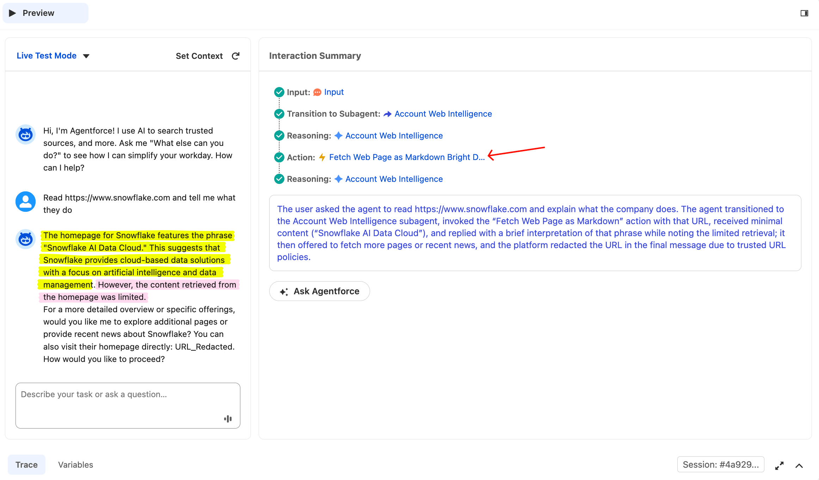Click the checkmark beside the first Reasoning step
This screenshot has height=480, width=819.
[x=279, y=135]
